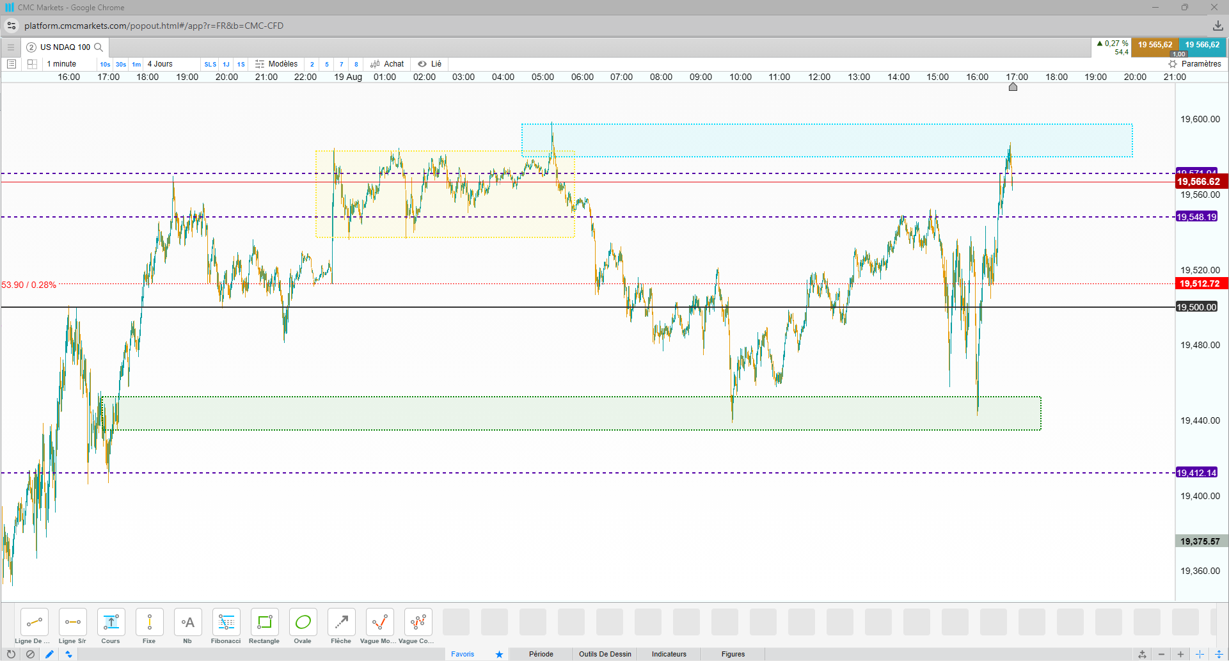Pick the Ovale shape tool
Image resolution: width=1229 pixels, height=661 pixels.
pos(303,626)
